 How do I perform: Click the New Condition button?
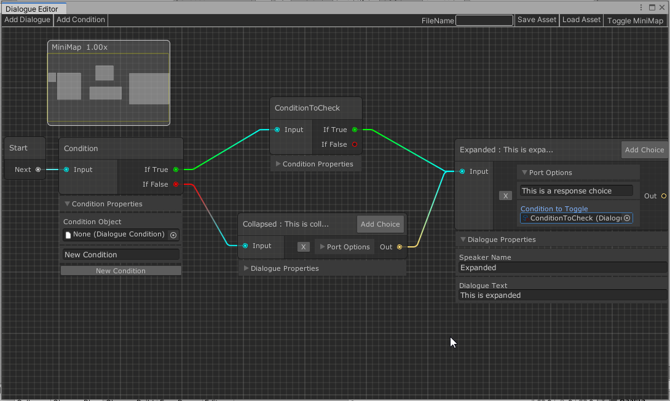[x=120, y=270]
